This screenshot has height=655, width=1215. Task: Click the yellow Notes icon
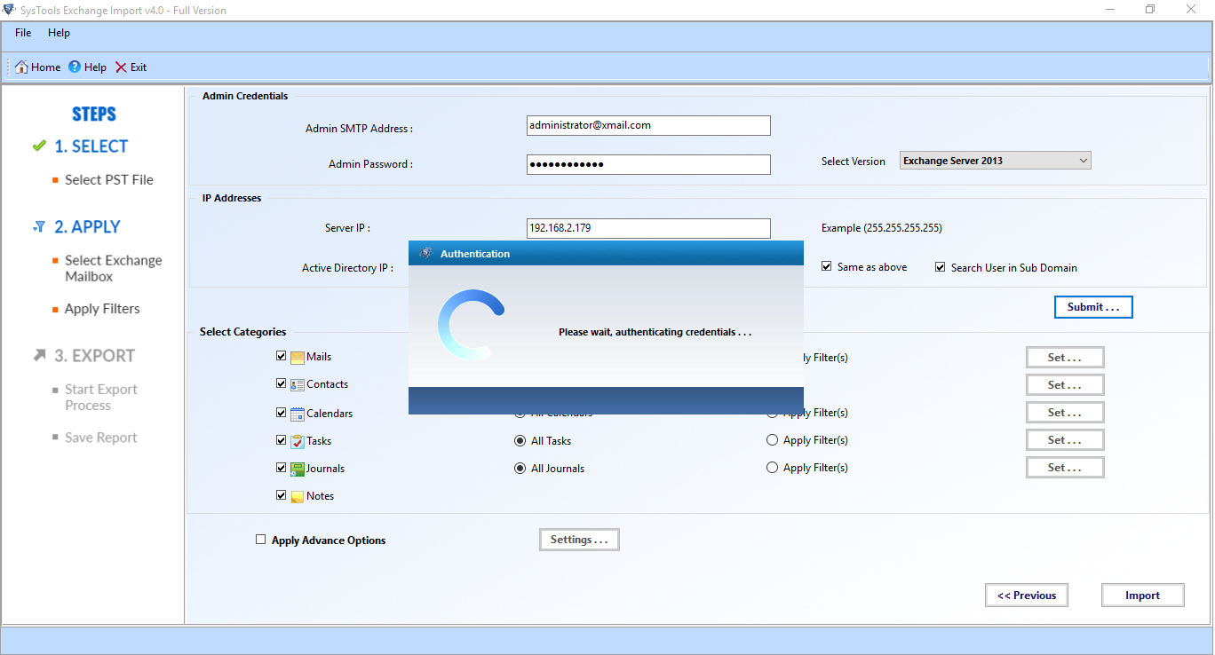pos(298,496)
